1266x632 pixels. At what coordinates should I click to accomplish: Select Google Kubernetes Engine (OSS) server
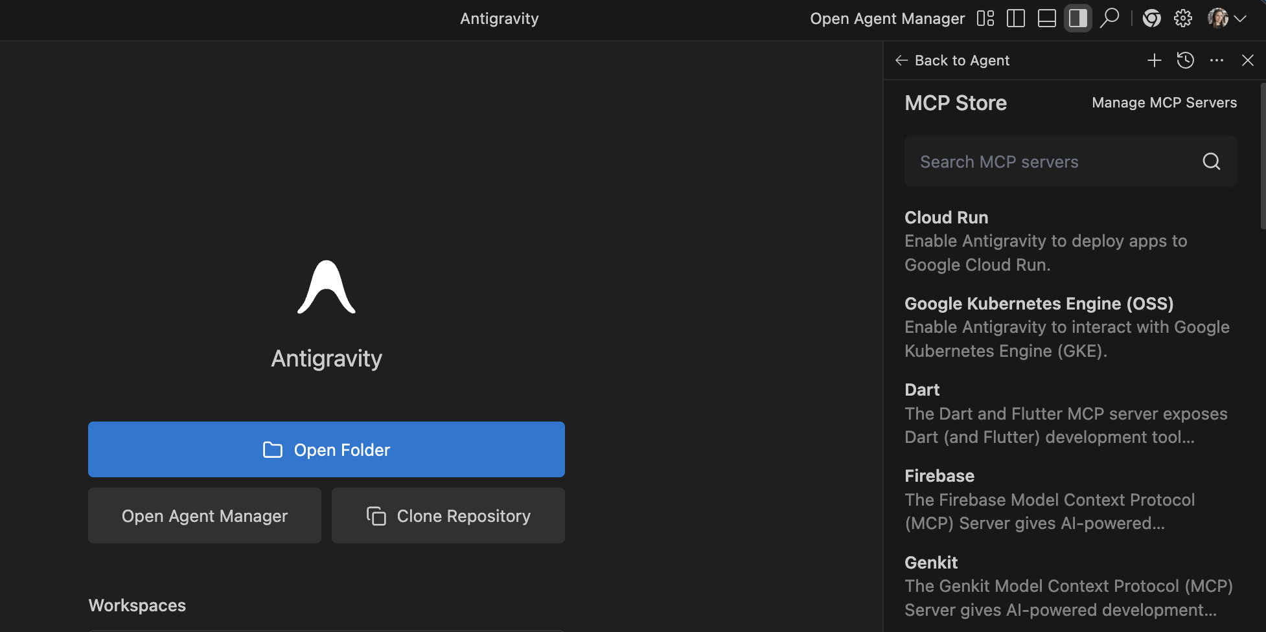click(1071, 327)
